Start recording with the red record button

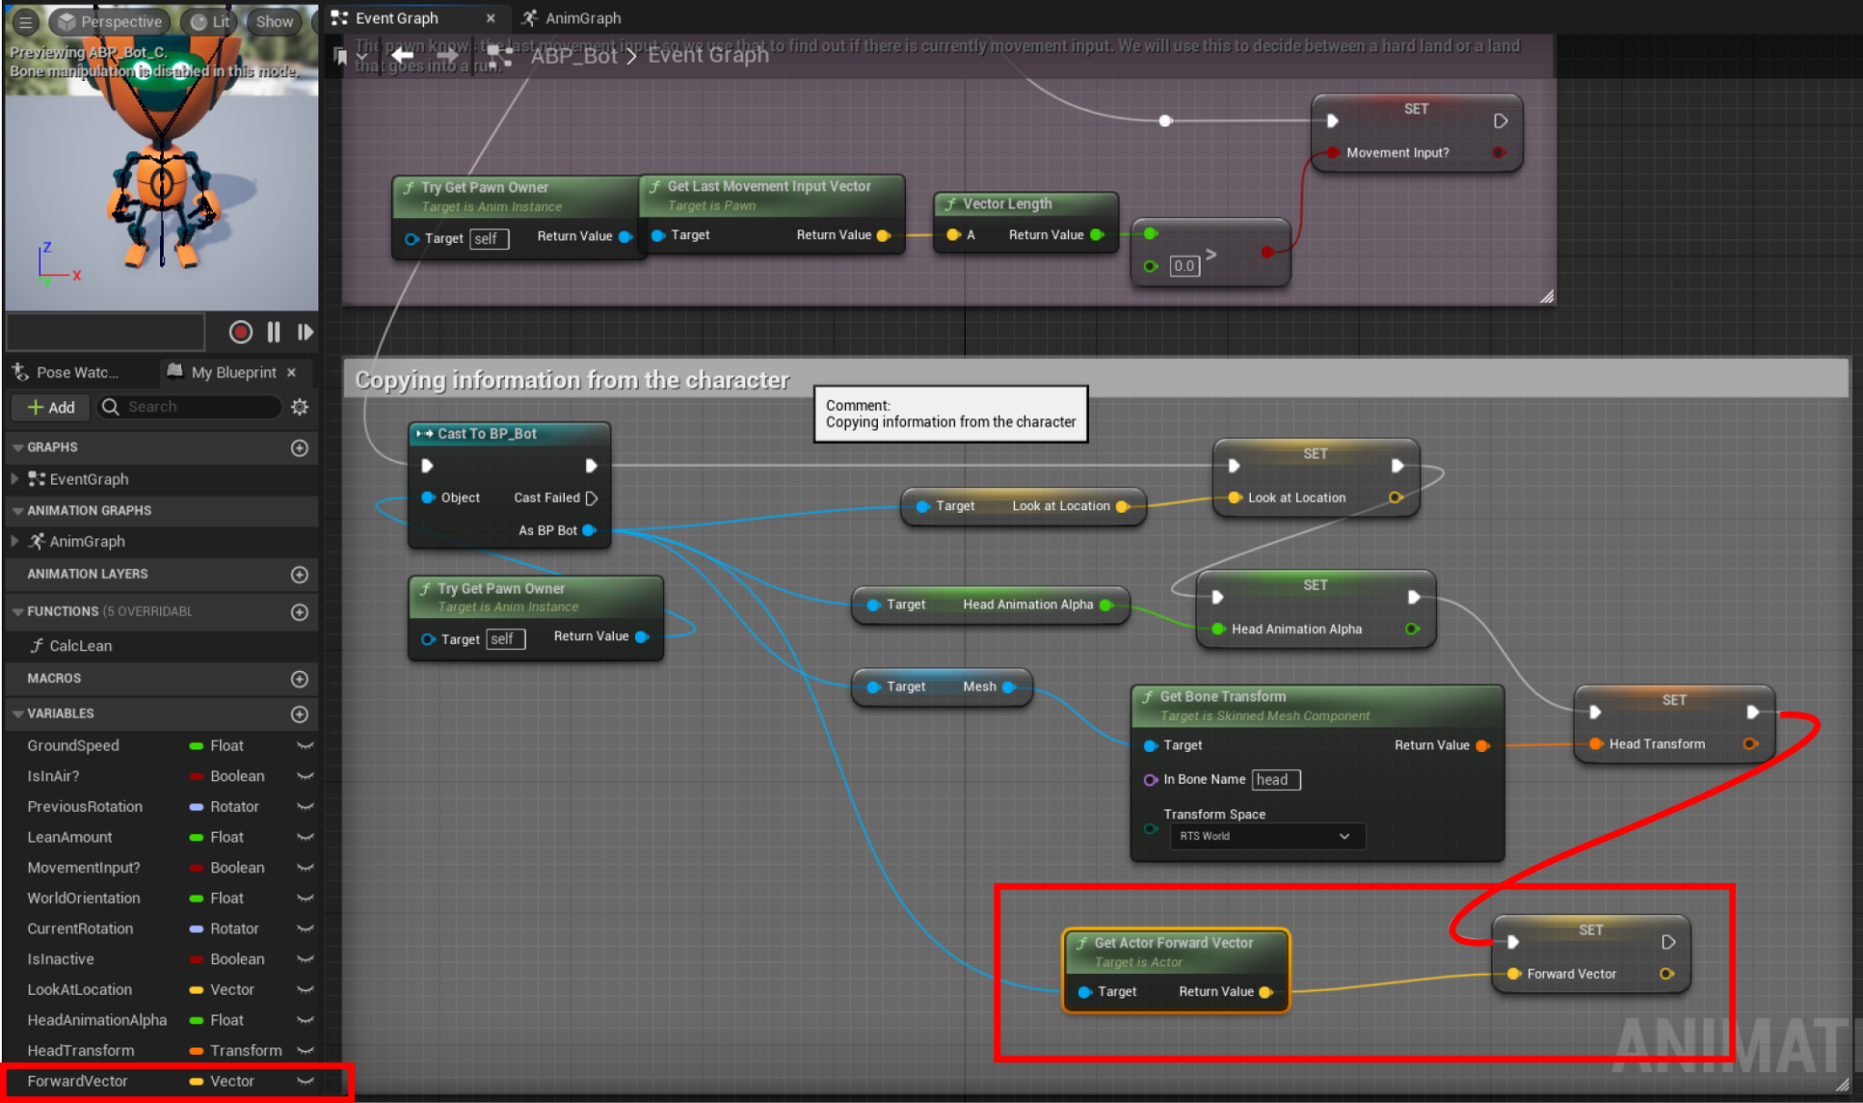(241, 332)
